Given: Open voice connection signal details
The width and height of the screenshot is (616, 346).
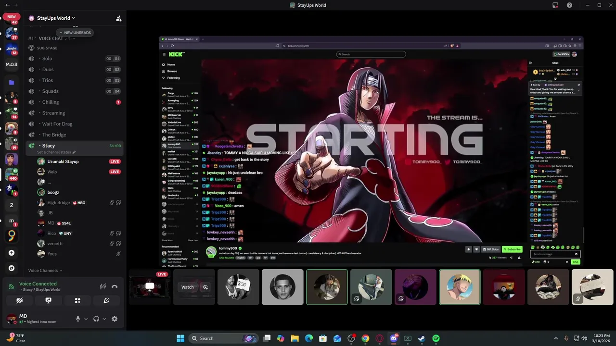Looking at the screenshot, I should coord(12,286).
